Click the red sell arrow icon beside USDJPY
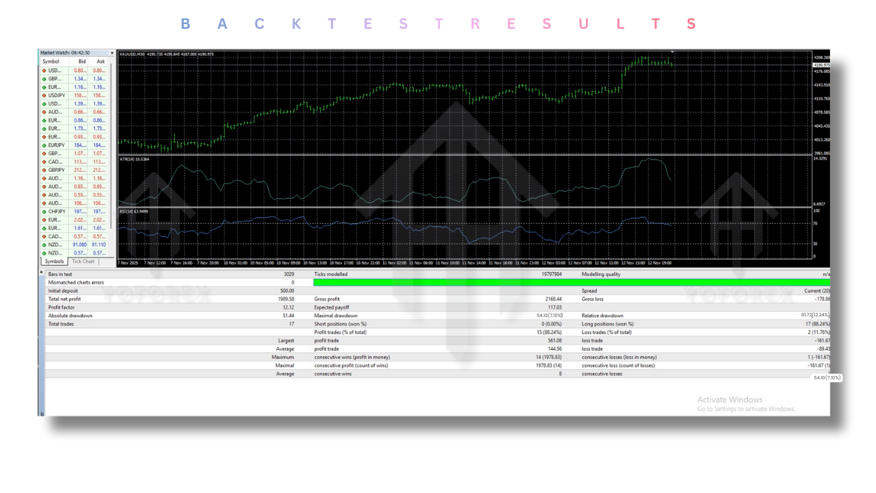Viewport: 876px width, 493px height. coord(42,95)
